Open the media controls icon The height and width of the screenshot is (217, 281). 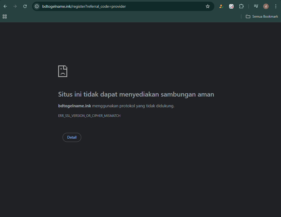pos(256,7)
